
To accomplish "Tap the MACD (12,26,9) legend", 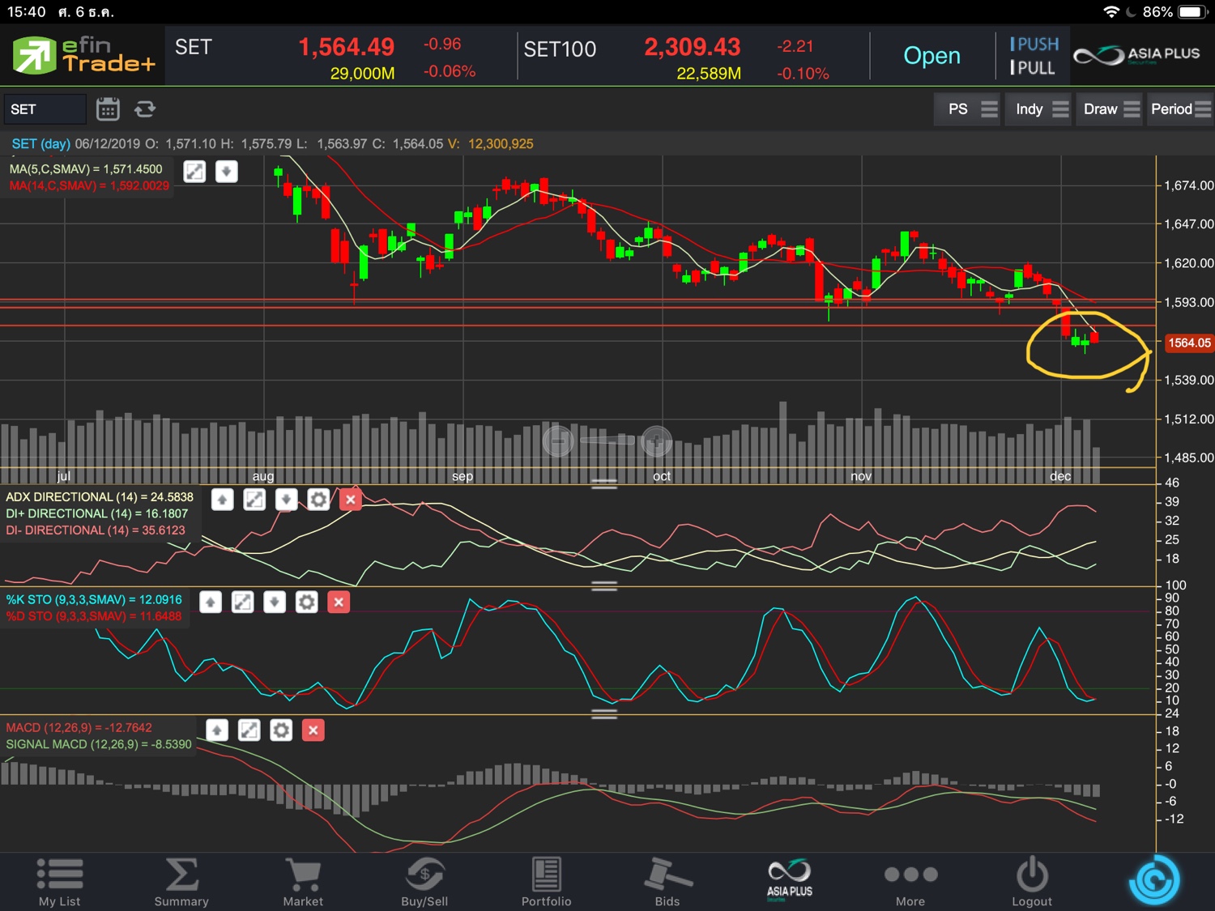I will 79,727.
